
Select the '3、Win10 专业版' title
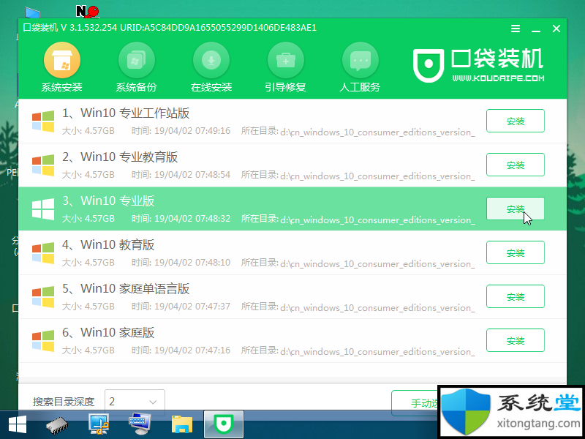[x=108, y=200]
